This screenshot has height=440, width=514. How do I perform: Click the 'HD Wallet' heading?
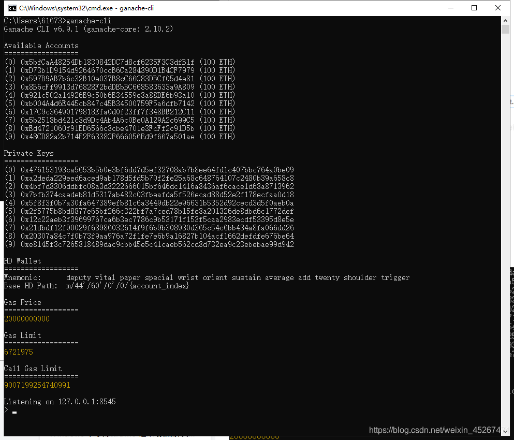click(23, 261)
